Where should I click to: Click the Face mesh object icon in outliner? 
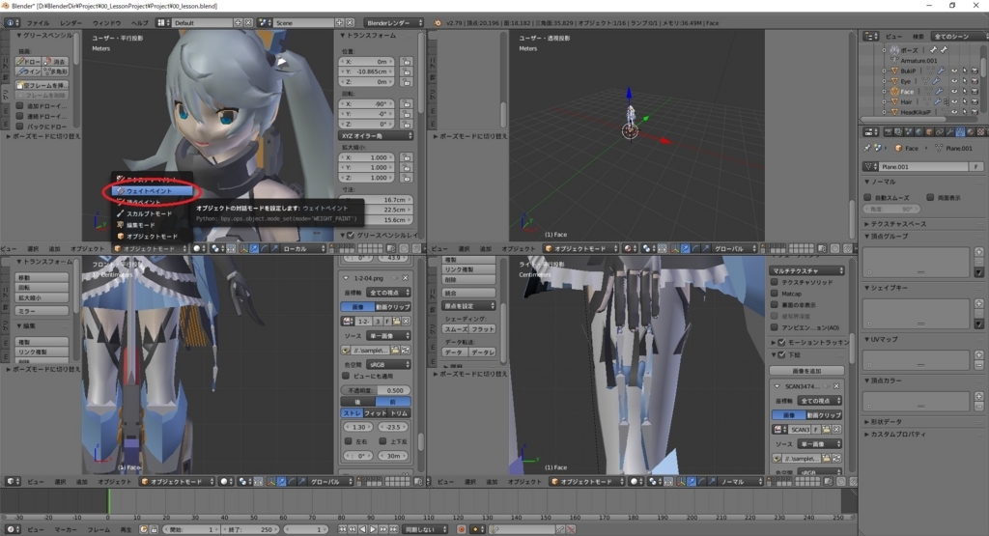pos(894,92)
